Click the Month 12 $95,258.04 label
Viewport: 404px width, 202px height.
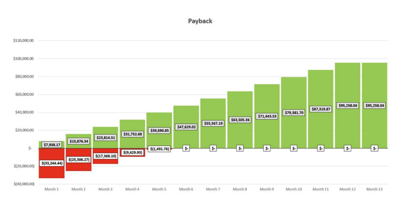coord(348,106)
